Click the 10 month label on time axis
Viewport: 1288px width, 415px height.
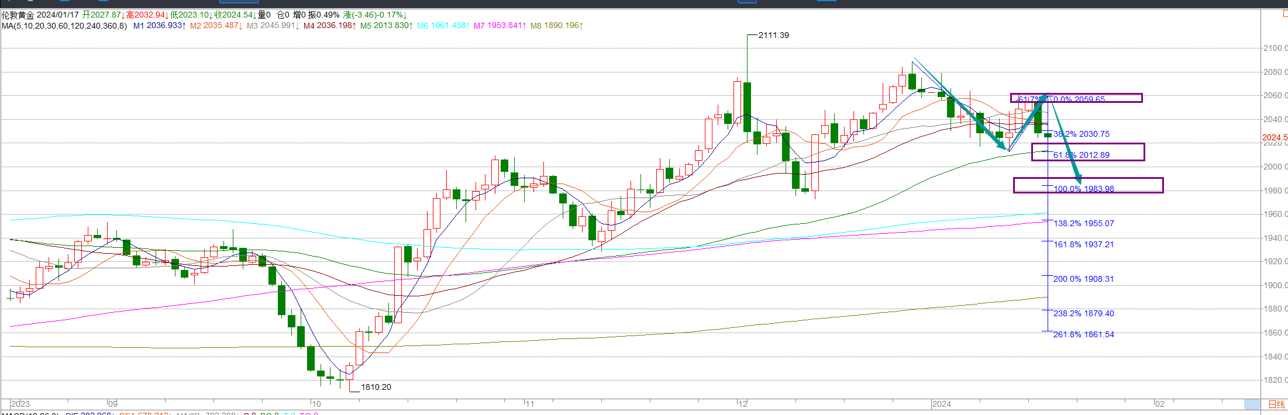click(316, 404)
